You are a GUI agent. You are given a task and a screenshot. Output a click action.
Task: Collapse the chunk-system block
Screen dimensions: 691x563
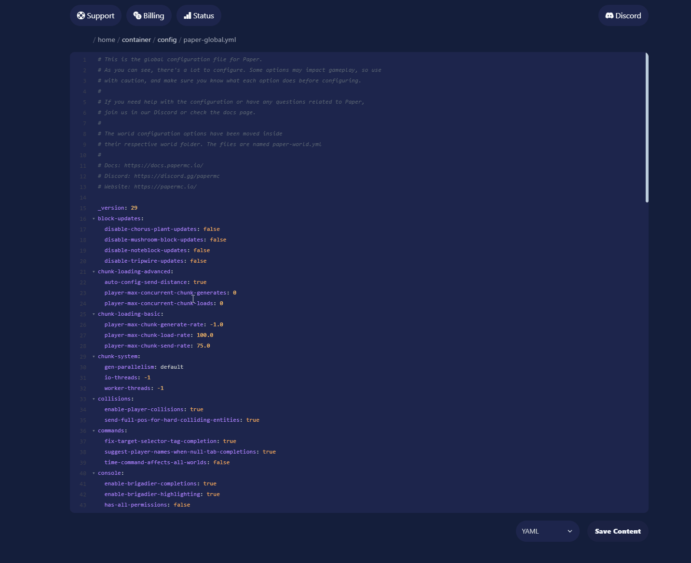coord(94,357)
